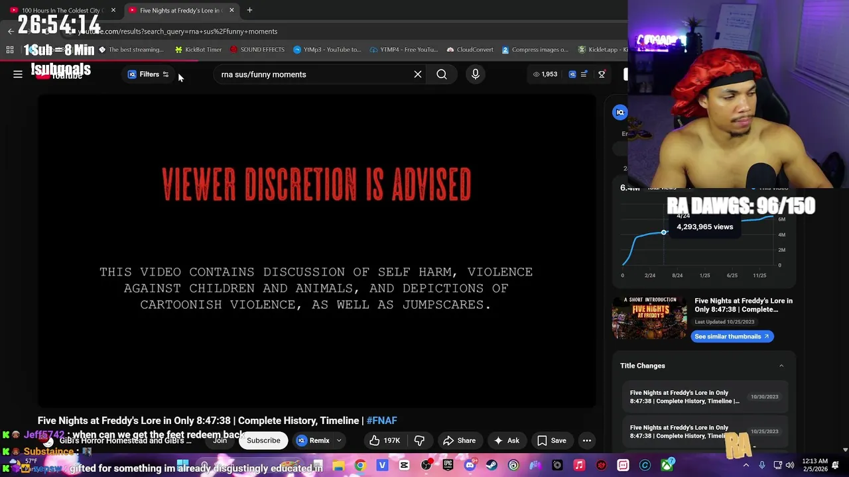Click the address bar URL
Screen dimensions: 849x477
pyautogui.click(x=178, y=31)
